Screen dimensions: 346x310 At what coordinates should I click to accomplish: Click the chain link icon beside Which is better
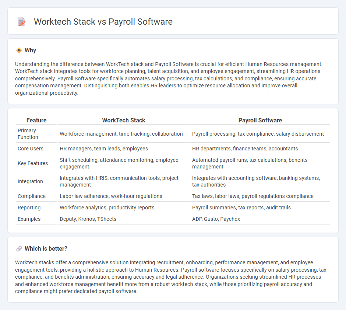click(19, 249)
